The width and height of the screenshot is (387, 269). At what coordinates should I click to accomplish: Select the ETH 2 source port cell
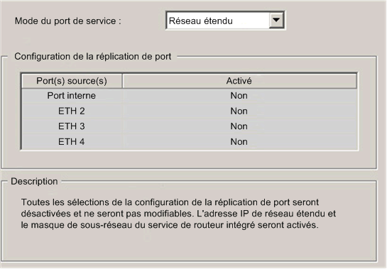click(x=72, y=111)
